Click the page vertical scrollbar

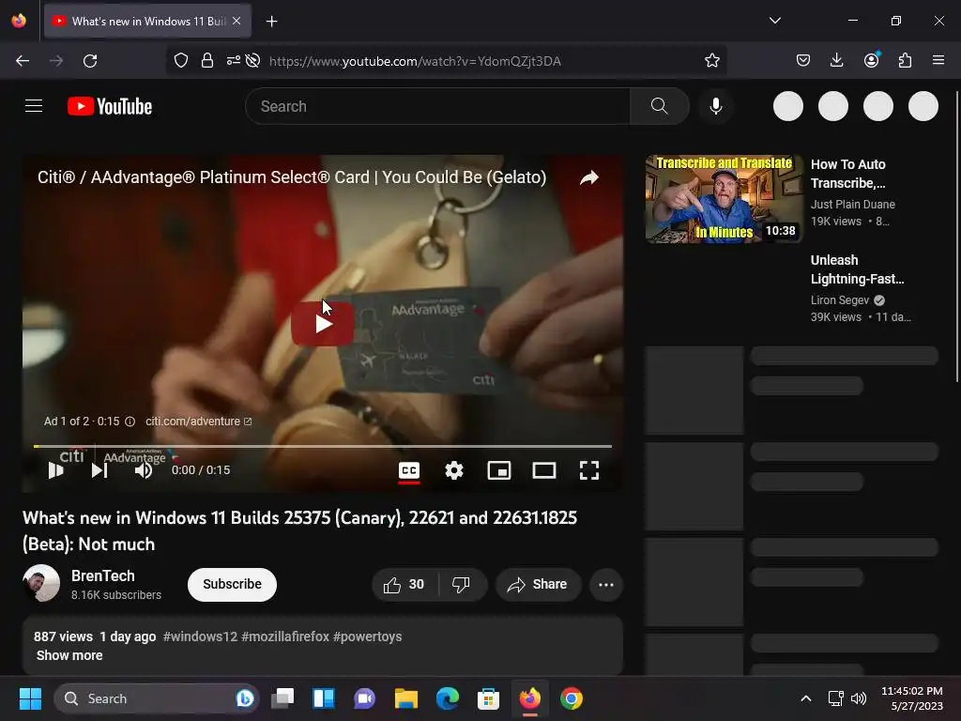[x=956, y=237]
